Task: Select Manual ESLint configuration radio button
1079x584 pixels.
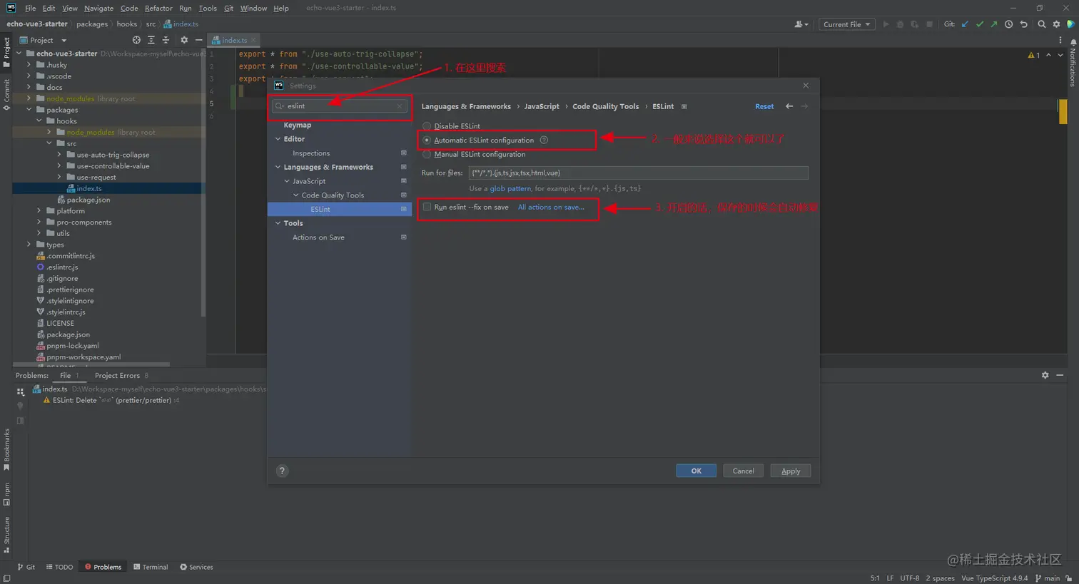Action: 427,154
